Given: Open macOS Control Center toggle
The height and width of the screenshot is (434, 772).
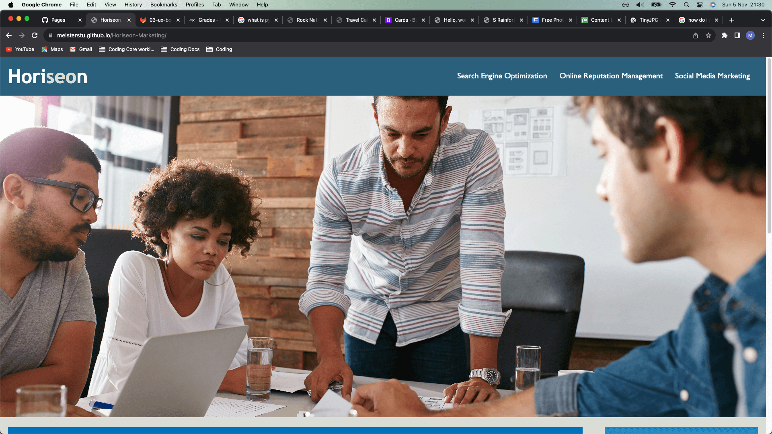Looking at the screenshot, I should click(700, 5).
